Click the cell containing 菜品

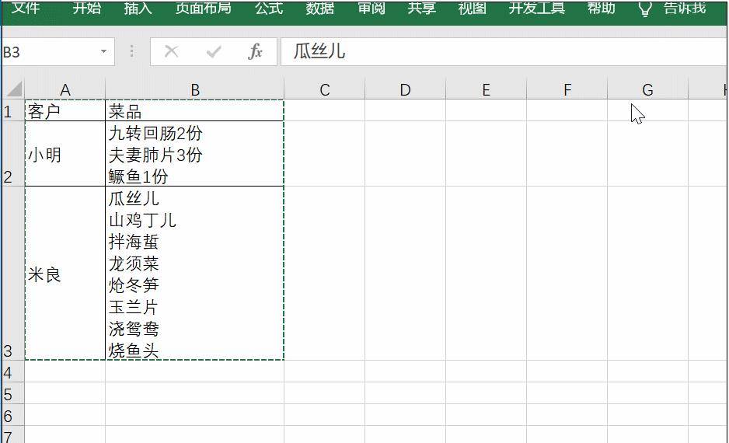[195, 110]
